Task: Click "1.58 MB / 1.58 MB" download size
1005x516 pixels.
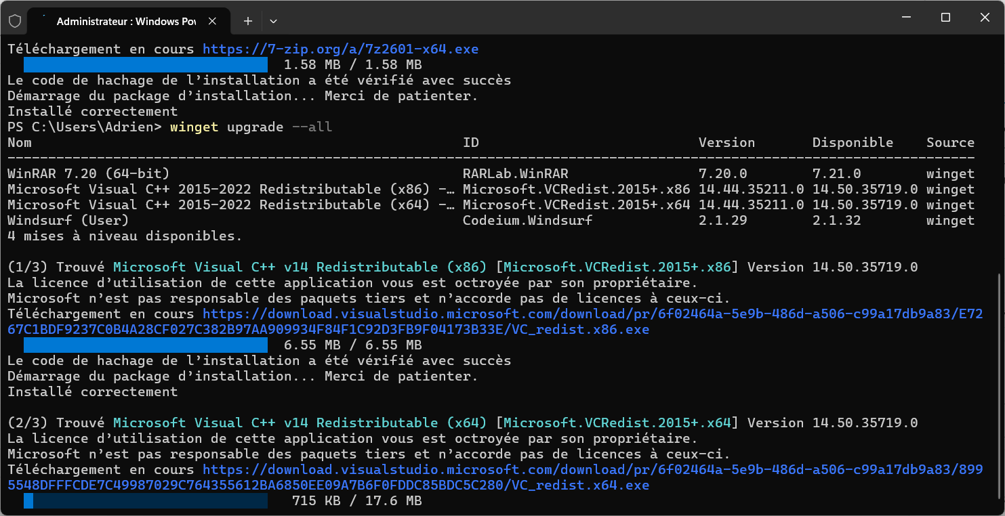Action: click(353, 65)
